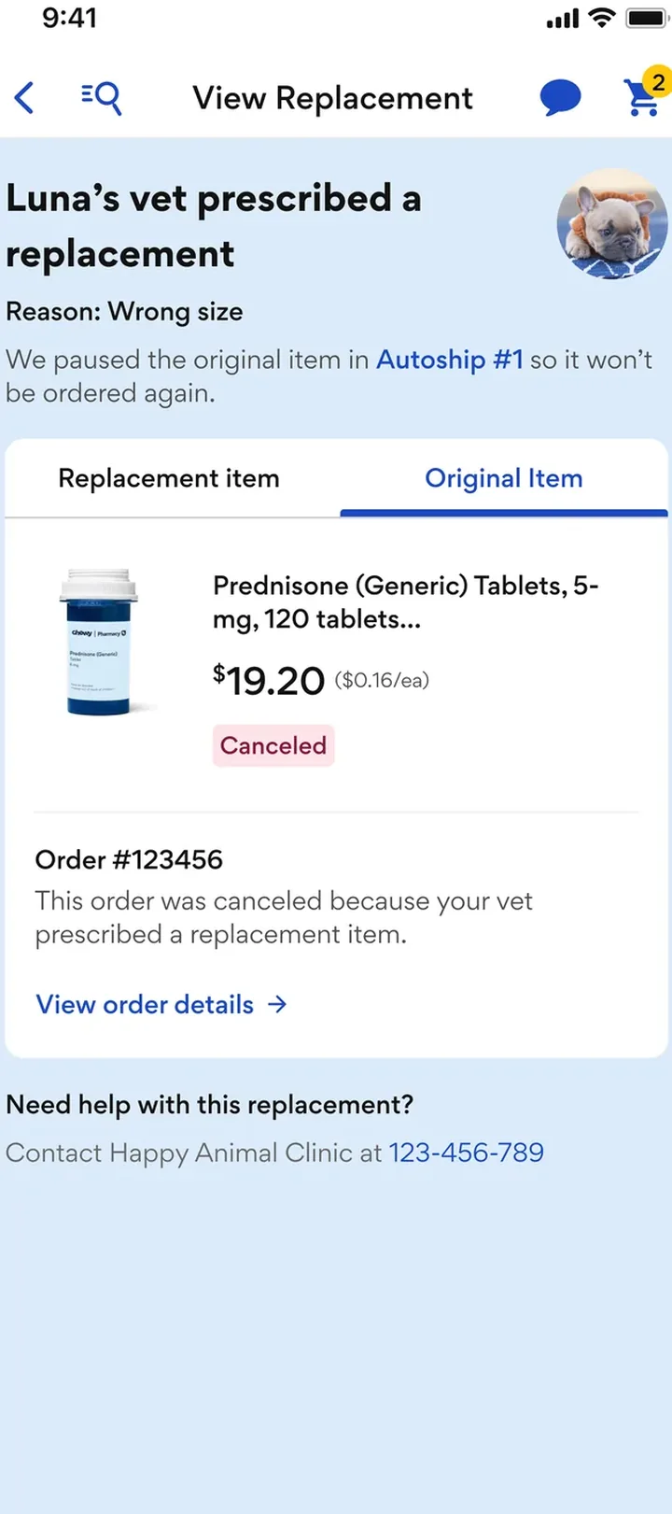Tap the Order #123456 heading
The width and height of the screenshot is (672, 1514).
pos(129,859)
